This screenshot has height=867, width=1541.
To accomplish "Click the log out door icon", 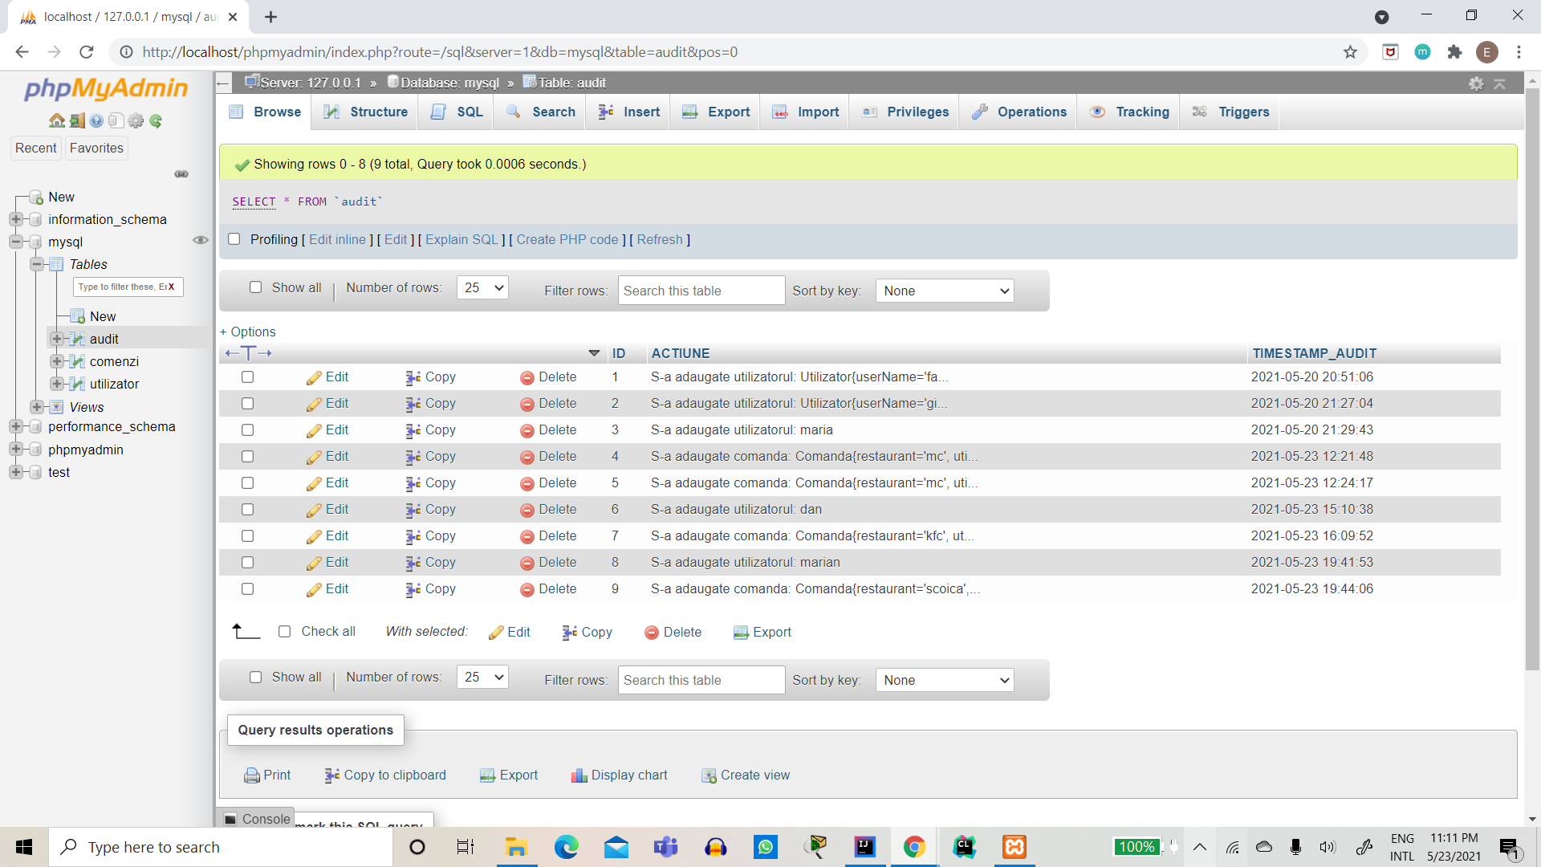I will tap(77, 121).
